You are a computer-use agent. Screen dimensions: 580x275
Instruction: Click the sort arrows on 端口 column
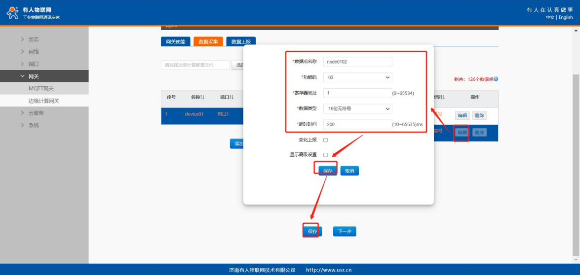pyautogui.click(x=231, y=98)
